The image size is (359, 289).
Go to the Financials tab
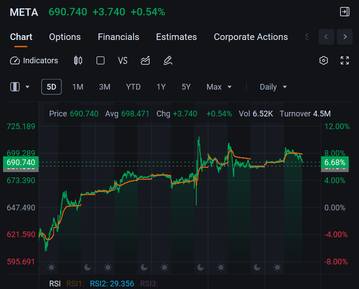tap(118, 37)
